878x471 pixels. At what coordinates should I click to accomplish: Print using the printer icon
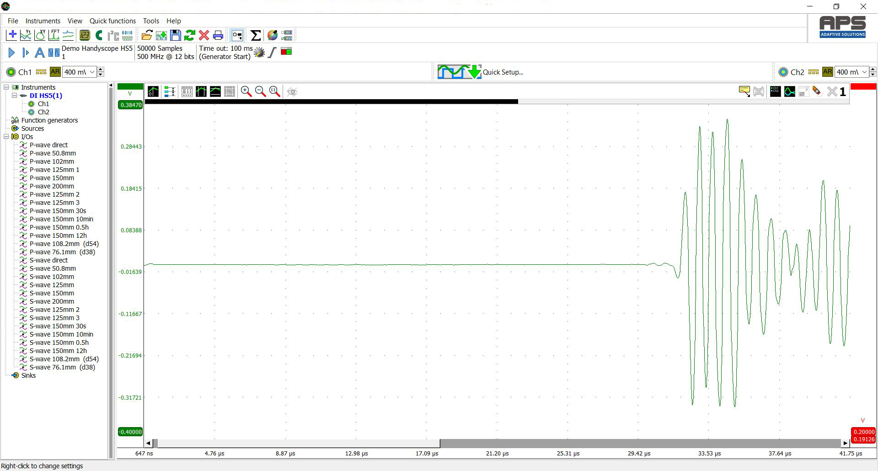tap(218, 35)
